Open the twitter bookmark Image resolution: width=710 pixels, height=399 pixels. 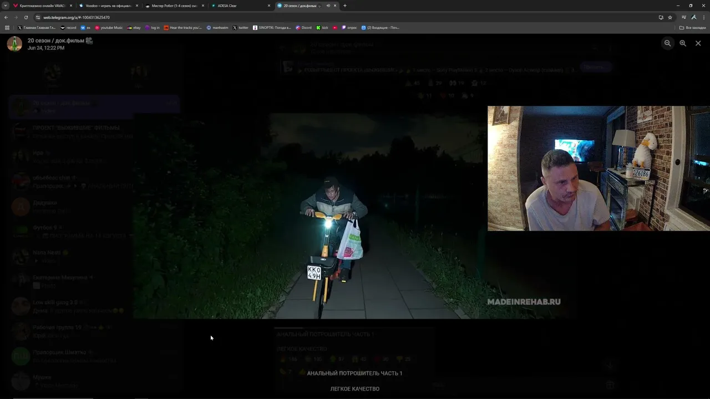(x=241, y=27)
